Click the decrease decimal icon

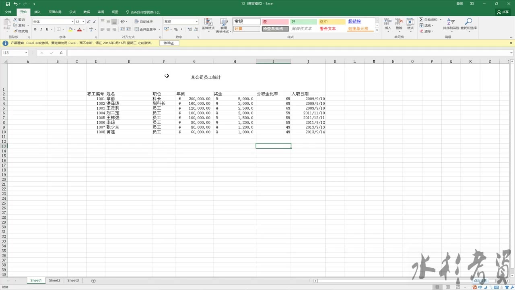195,29
